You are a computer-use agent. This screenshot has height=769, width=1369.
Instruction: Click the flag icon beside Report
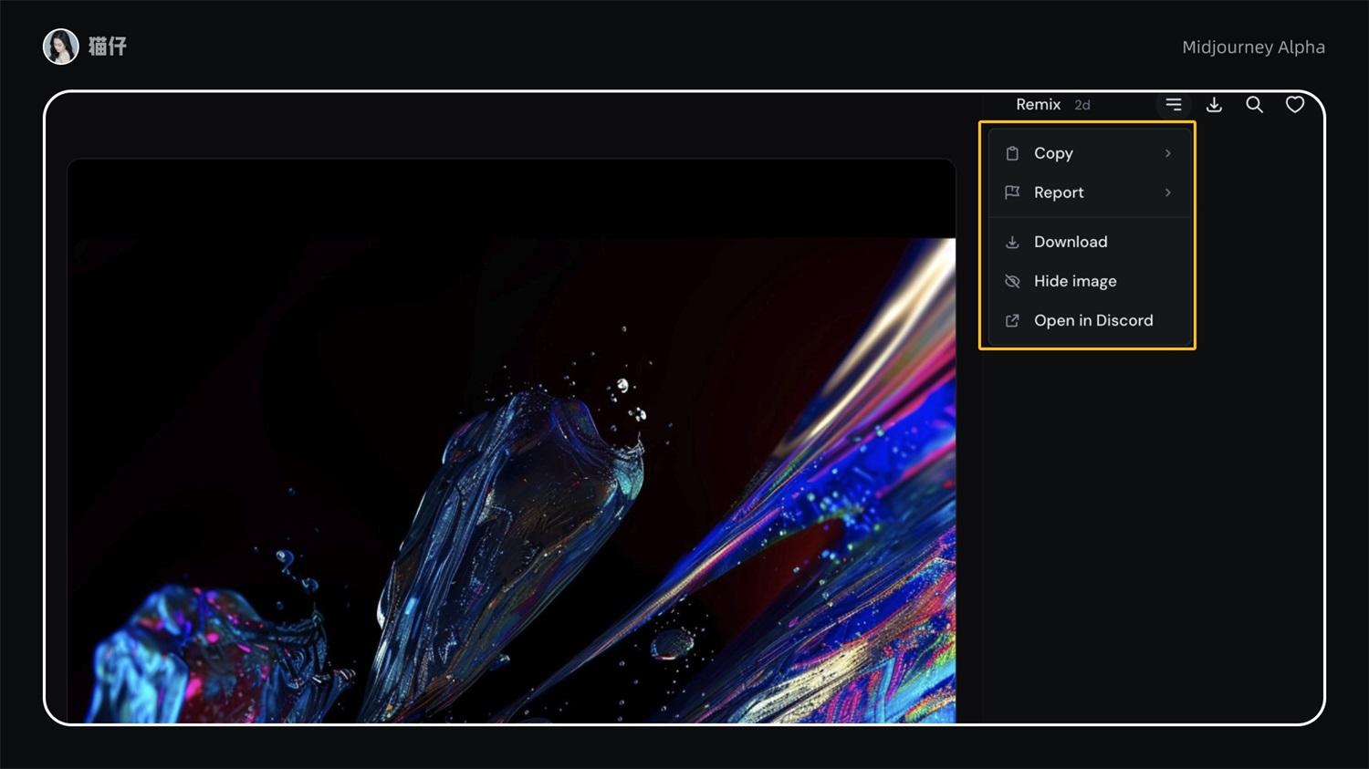coord(1012,192)
